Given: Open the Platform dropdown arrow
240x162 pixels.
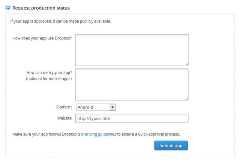Looking at the screenshot, I should (x=112, y=107).
